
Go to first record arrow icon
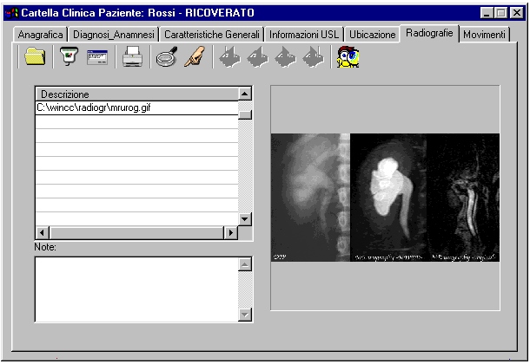pyautogui.click(x=230, y=56)
